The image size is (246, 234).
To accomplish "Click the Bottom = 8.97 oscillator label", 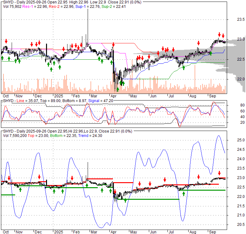I will [x=74, y=101].
